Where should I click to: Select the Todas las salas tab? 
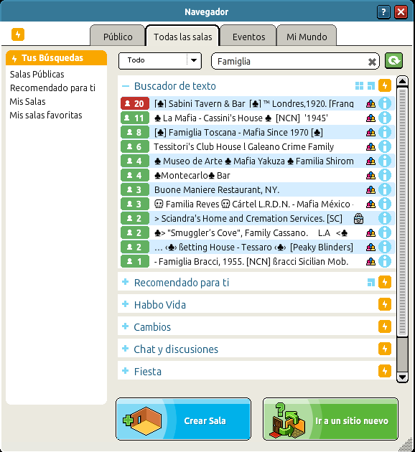click(182, 36)
